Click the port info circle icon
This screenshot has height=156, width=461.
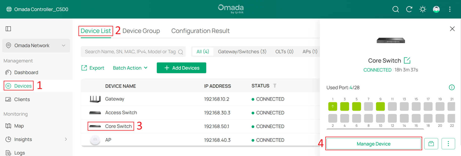pos(452,87)
